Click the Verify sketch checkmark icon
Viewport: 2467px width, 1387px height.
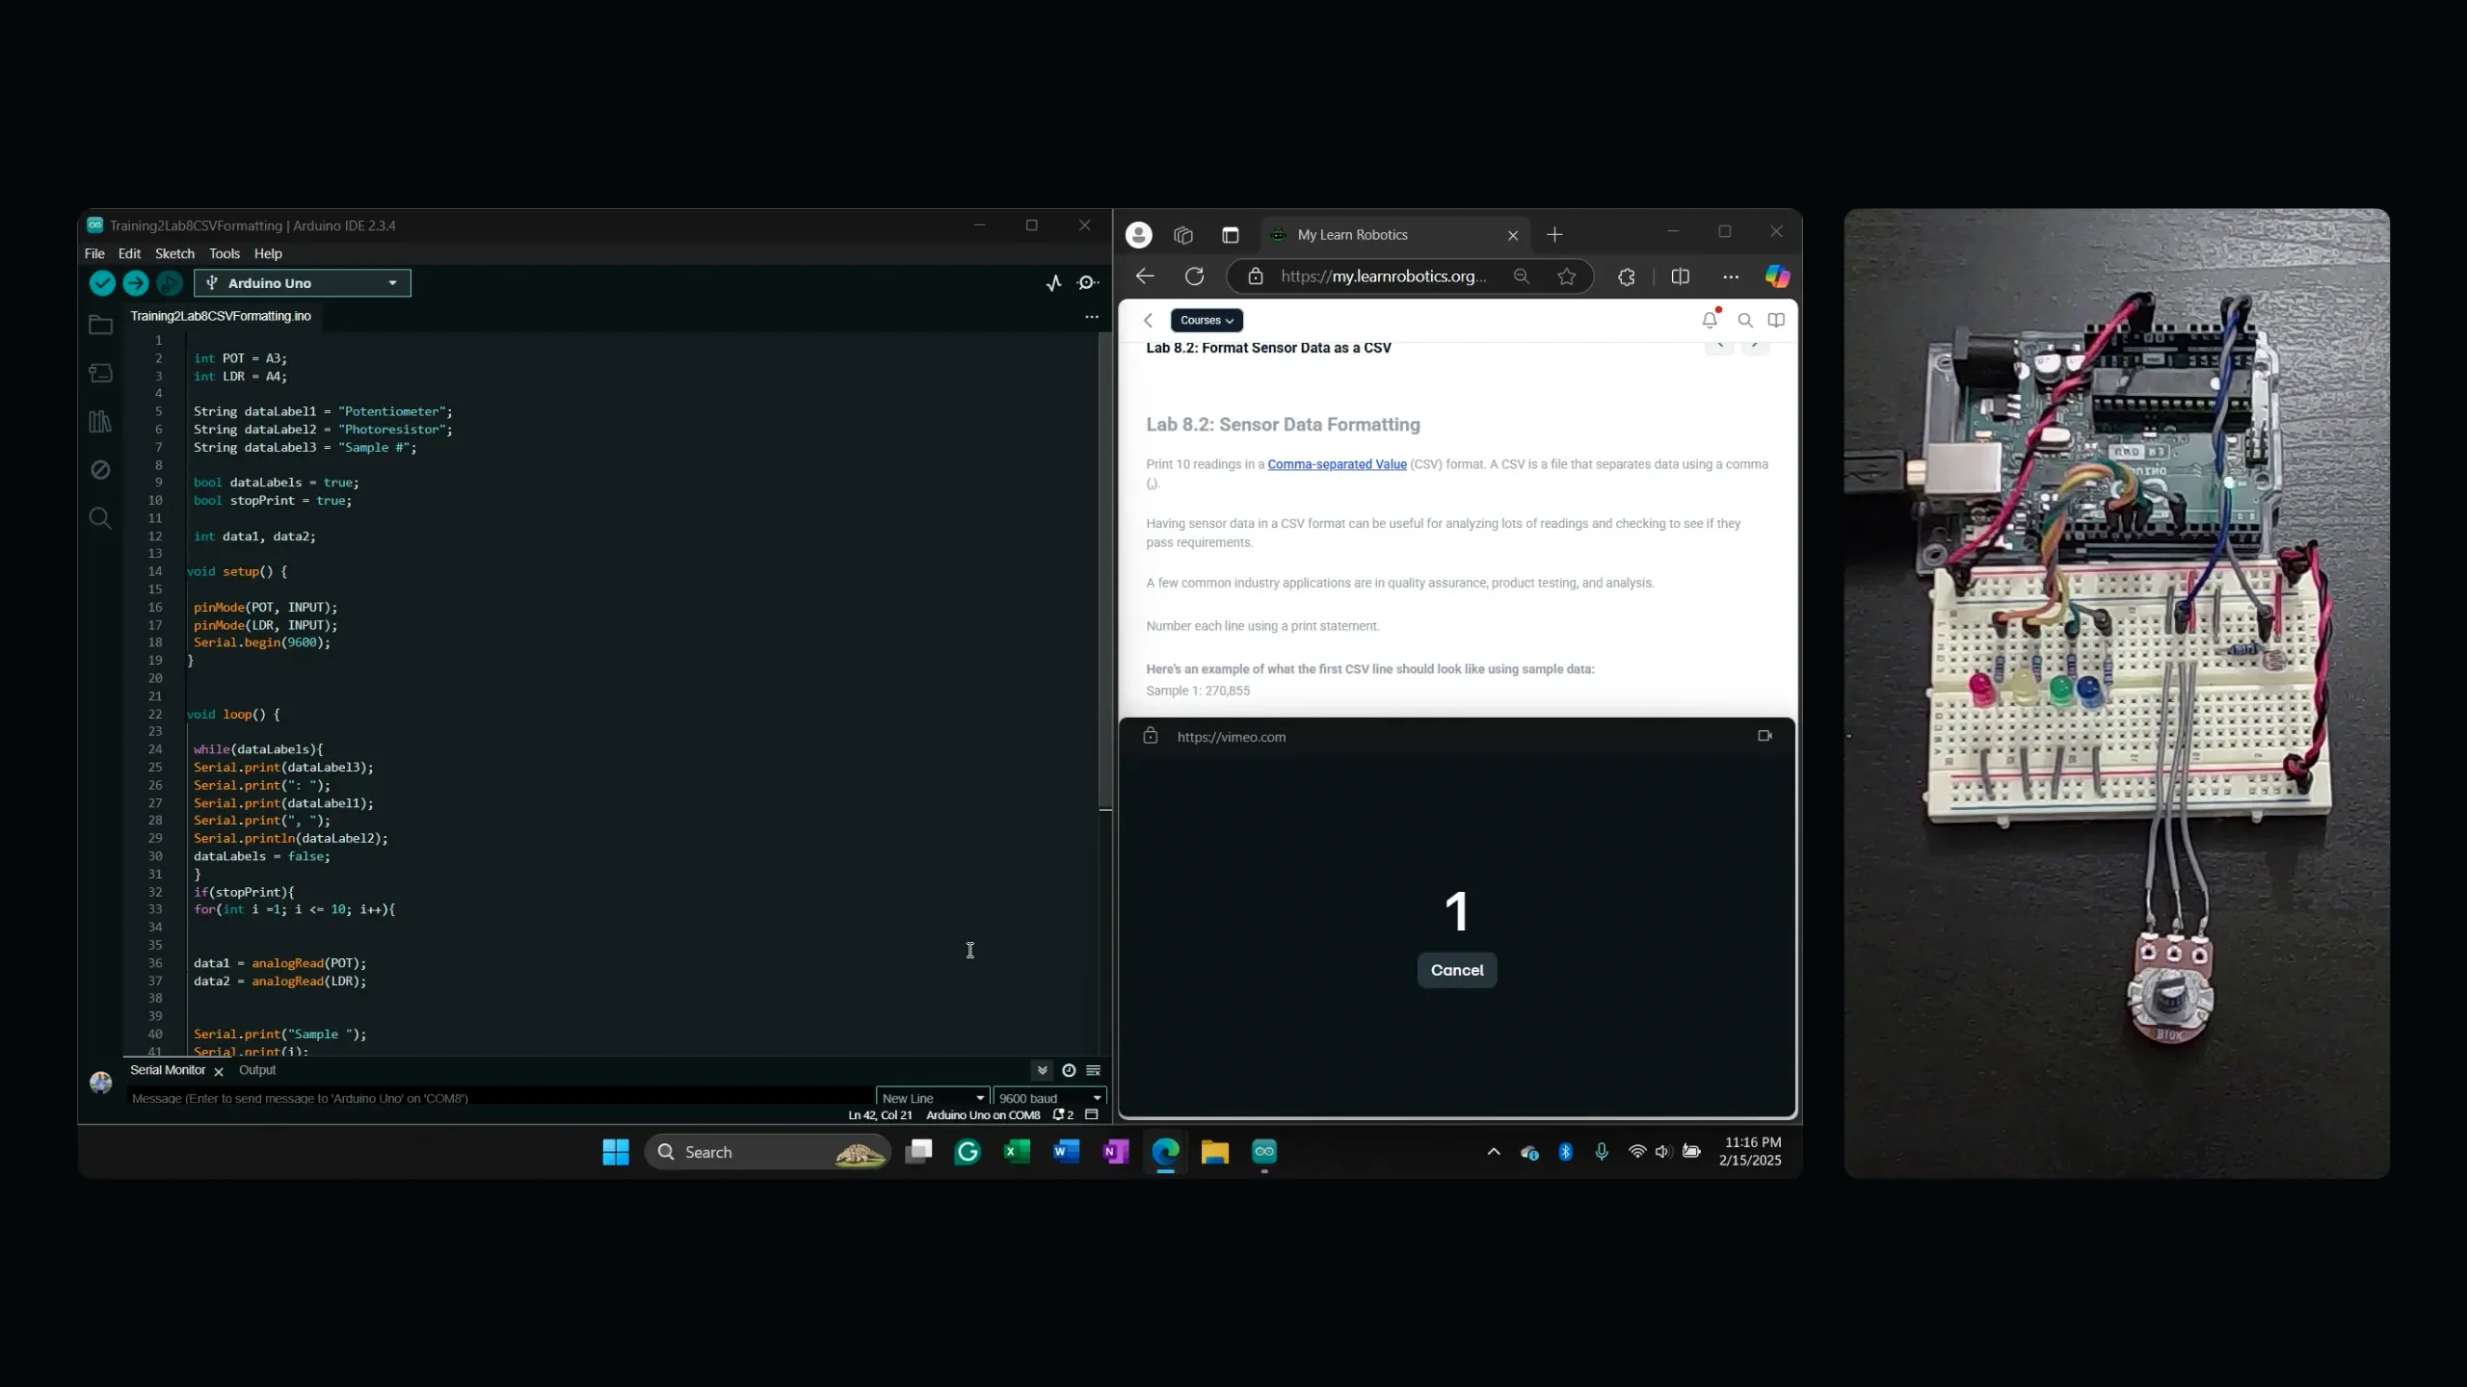[x=102, y=283]
